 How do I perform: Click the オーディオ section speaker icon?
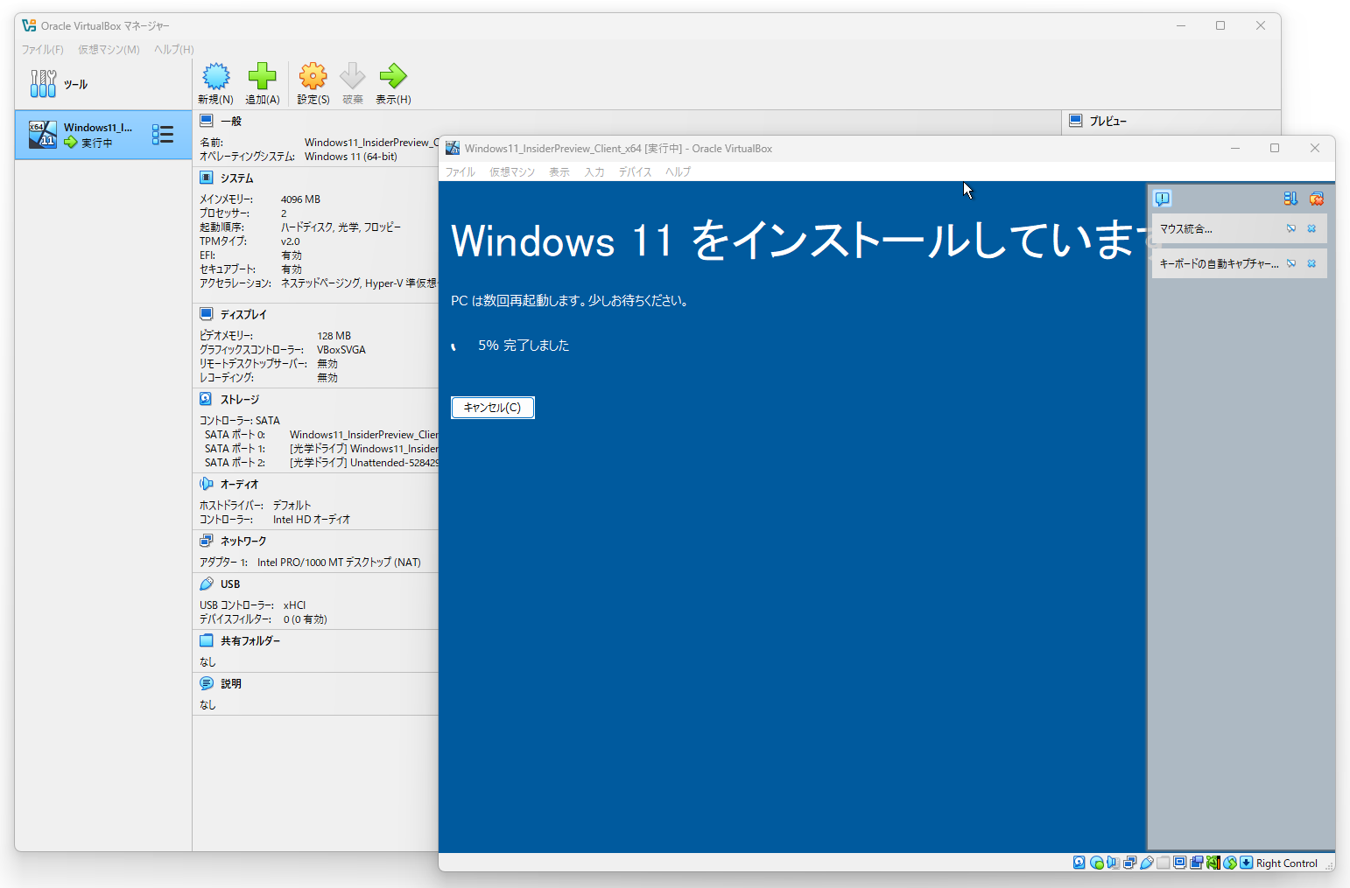[207, 484]
